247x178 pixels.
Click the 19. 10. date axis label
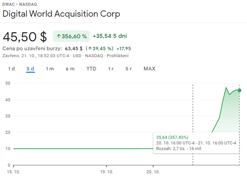107,172
